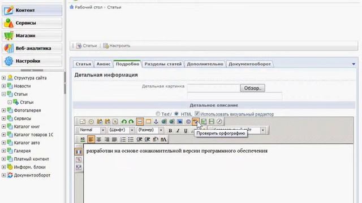362x203 pixels.
Task: Click the first paste clipboard icon
Action: pos(100,122)
